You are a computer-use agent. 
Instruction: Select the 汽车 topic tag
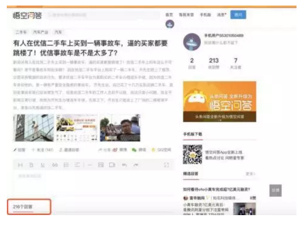point(58,32)
